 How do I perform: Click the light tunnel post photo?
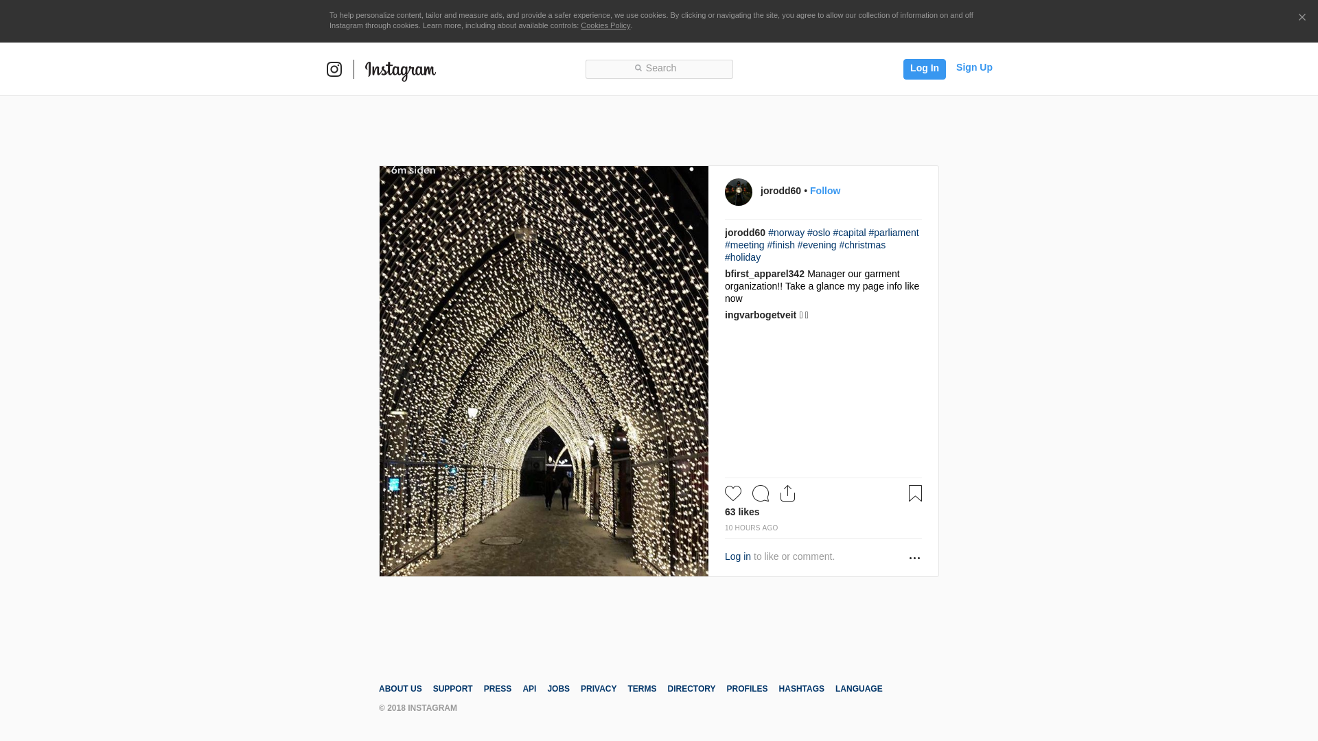click(x=544, y=370)
